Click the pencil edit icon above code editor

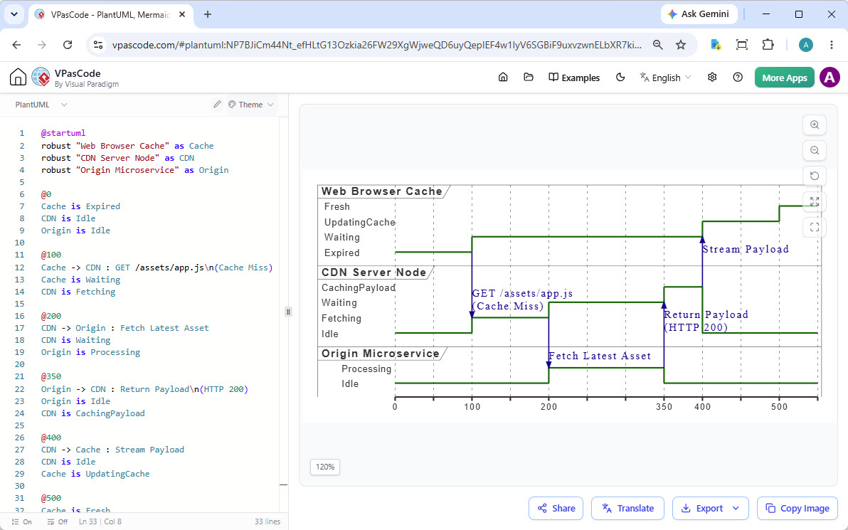pyautogui.click(x=217, y=105)
